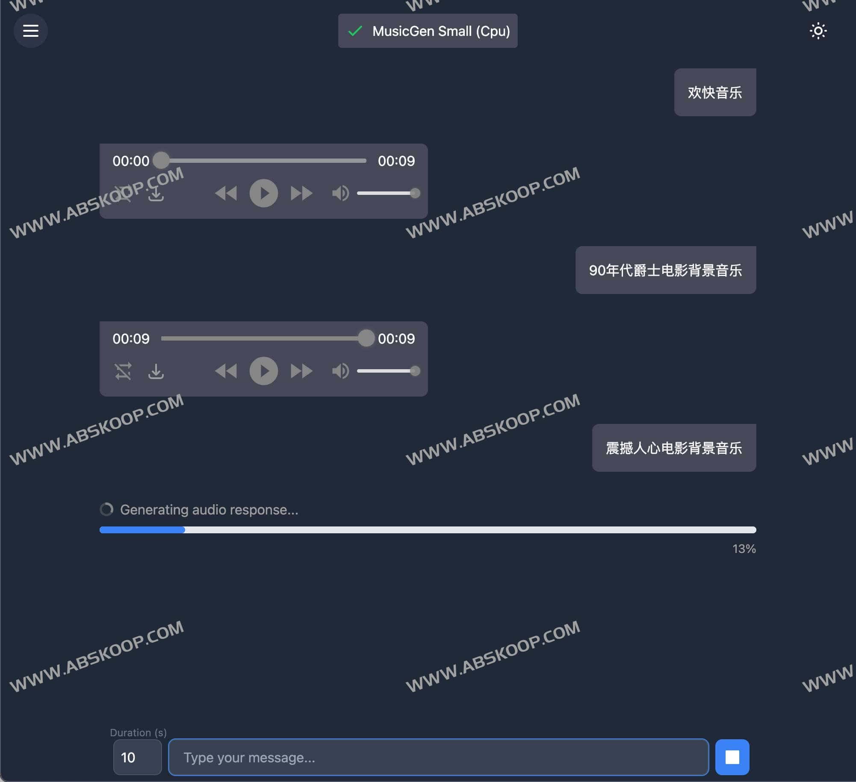Mute the second audio player's speaker
Screen dimensions: 856x782
tap(340, 371)
